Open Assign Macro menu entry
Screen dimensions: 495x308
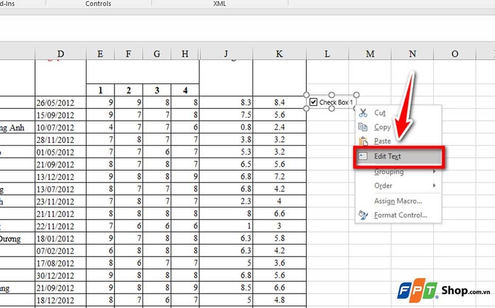[x=398, y=201]
